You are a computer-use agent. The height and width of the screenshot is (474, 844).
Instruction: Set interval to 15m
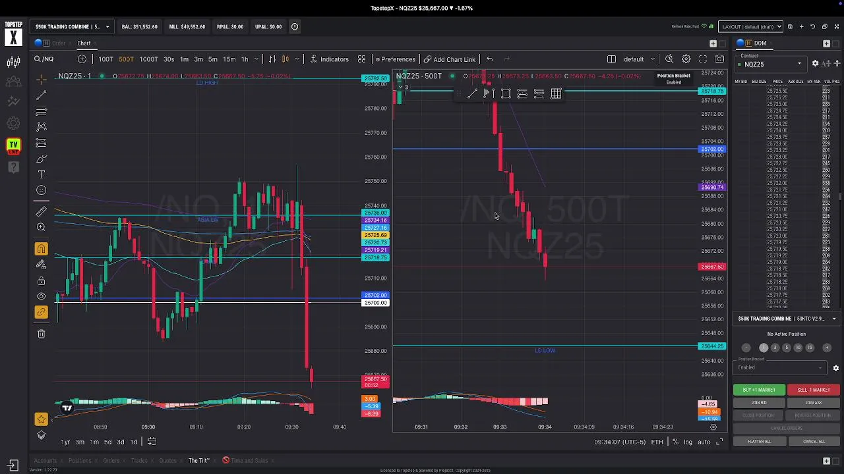(229, 59)
